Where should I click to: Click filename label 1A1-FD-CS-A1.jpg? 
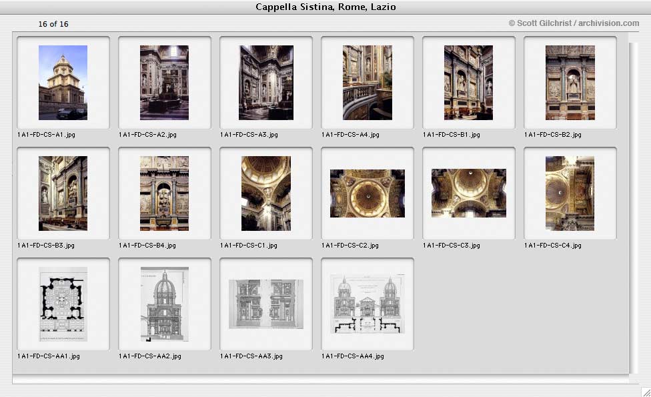pos(47,135)
